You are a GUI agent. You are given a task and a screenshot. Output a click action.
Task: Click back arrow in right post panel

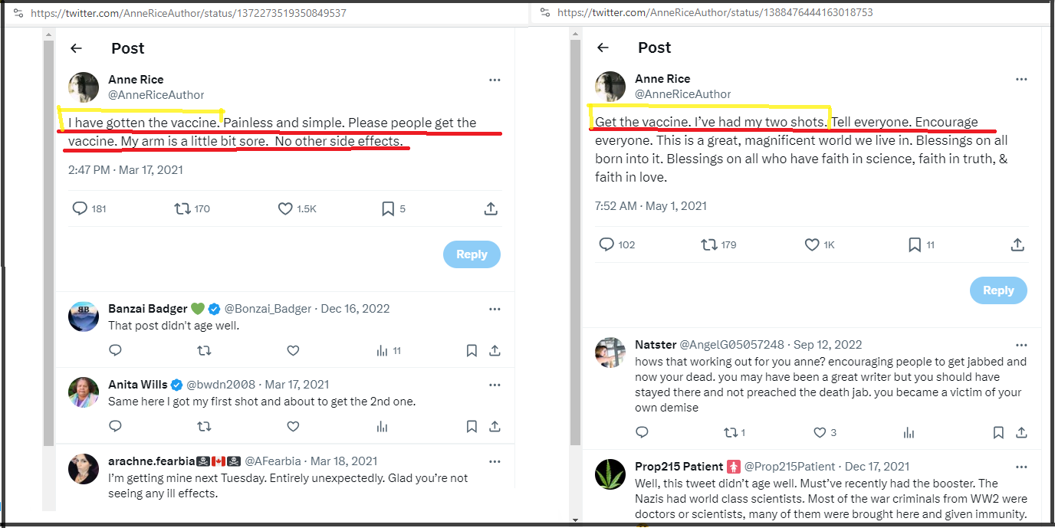[603, 48]
